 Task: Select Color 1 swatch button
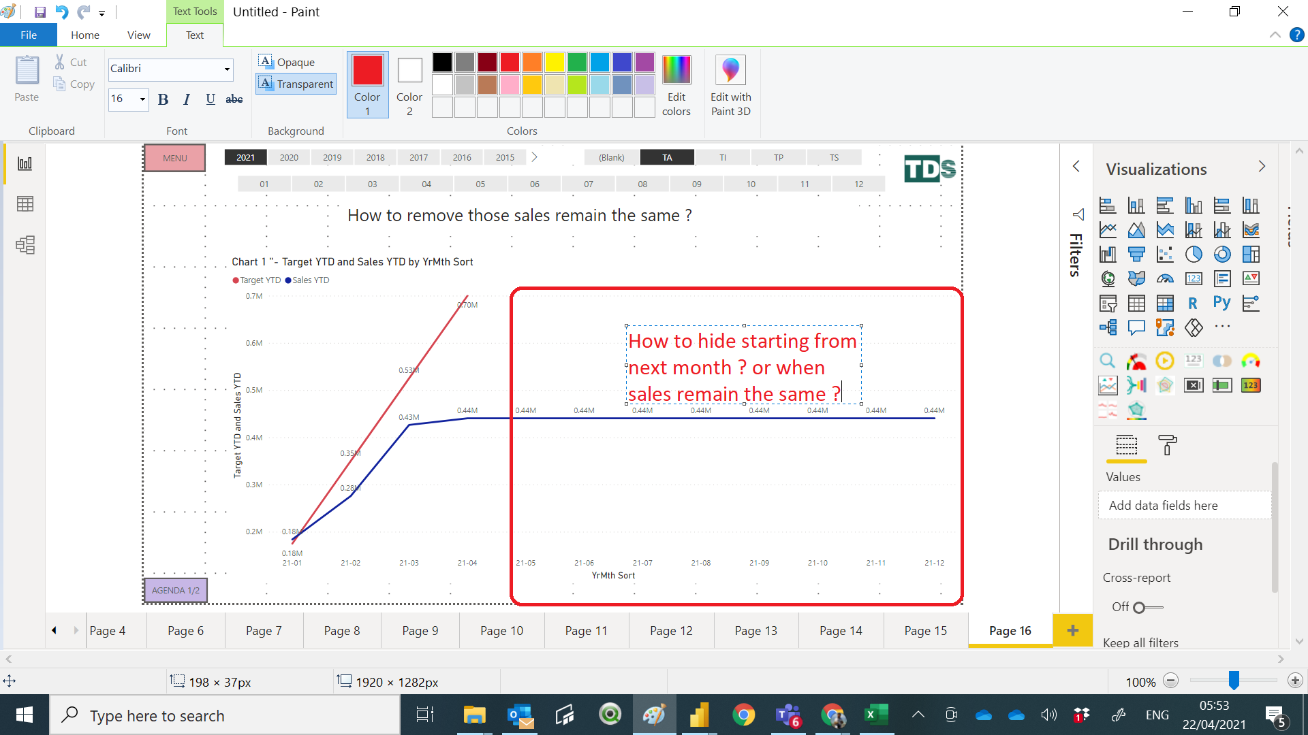367,84
